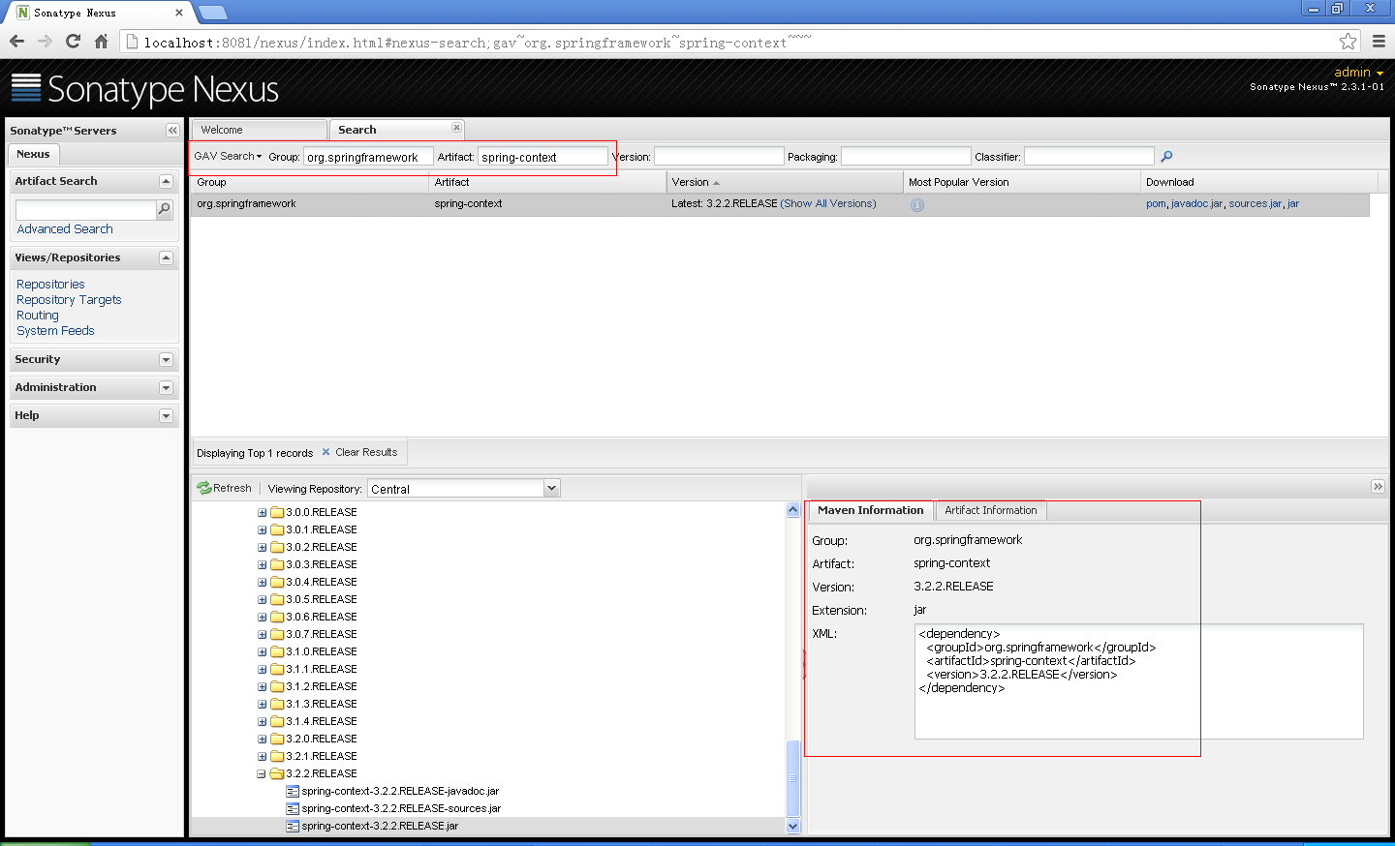The image size is (1395, 846).
Task: Click the browser forward arrow
Action: 45,41
